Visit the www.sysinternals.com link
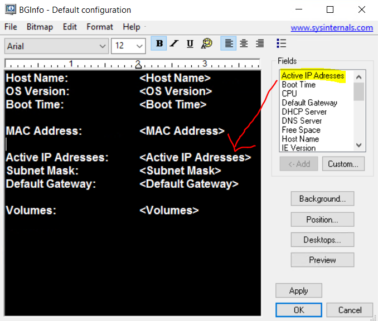The width and height of the screenshot is (378, 321). coord(332,27)
